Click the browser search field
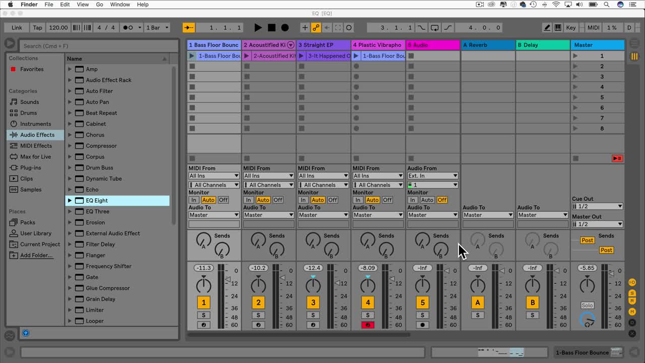645x363 pixels. click(99, 46)
